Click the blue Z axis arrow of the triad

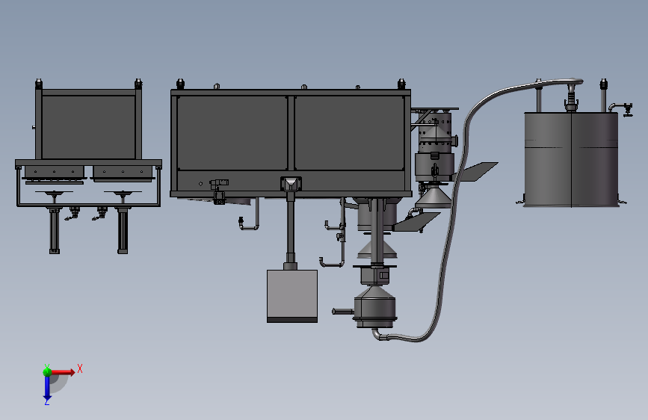tap(47, 389)
